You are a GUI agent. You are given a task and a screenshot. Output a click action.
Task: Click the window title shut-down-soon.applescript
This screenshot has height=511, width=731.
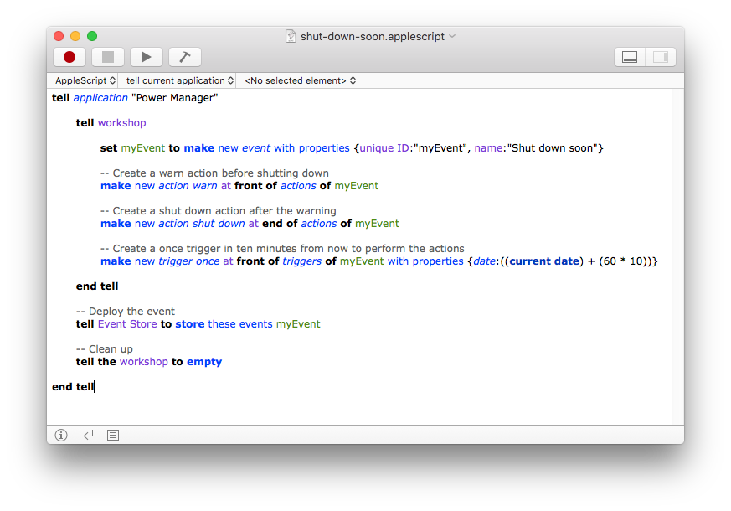click(373, 36)
